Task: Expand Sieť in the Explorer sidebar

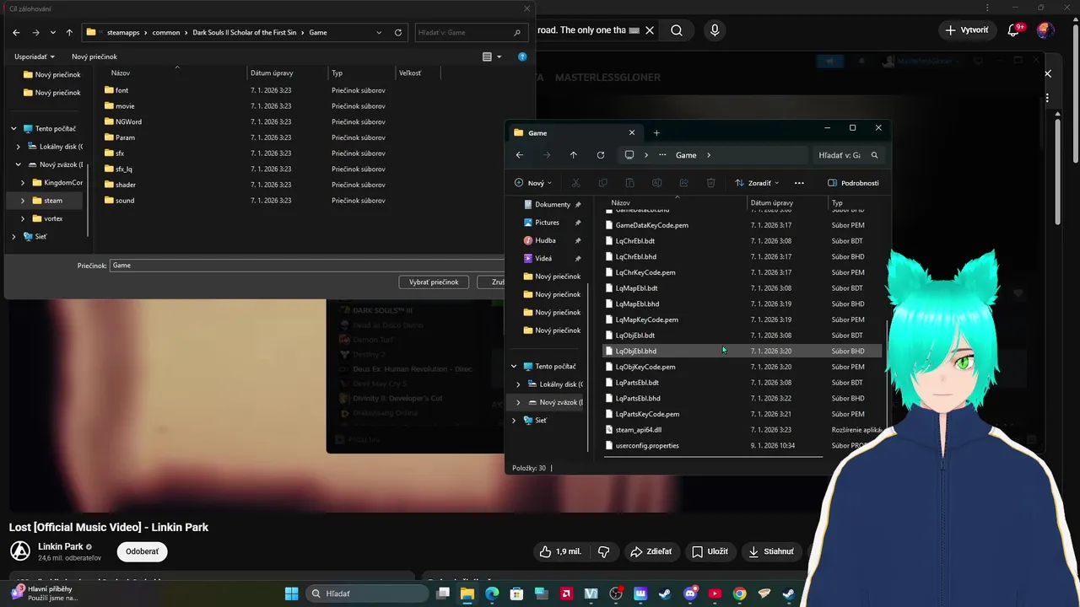Action: 514,420
